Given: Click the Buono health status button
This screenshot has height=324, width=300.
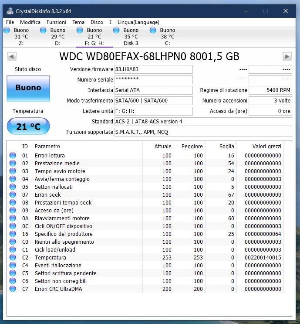Looking at the screenshot, I should (x=28, y=89).
